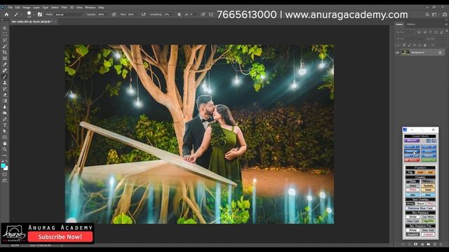Open the Smoothing slider arrow
449x252 pixels.
click(173, 14)
